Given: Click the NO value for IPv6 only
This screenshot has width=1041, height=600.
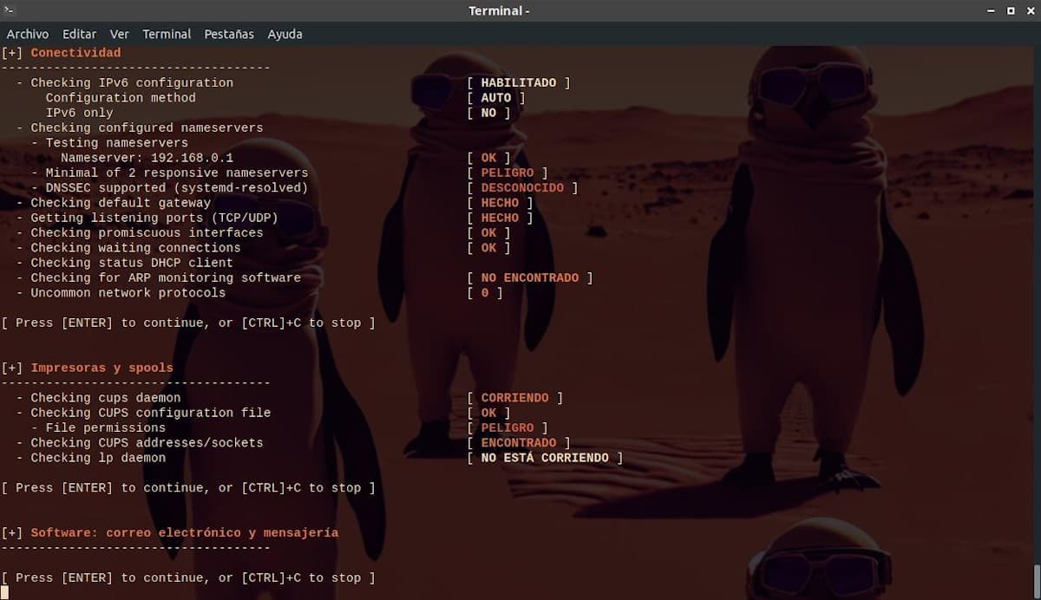Looking at the screenshot, I should click(488, 113).
